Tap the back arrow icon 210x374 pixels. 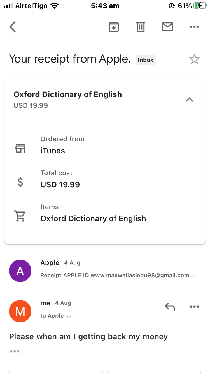[13, 27]
